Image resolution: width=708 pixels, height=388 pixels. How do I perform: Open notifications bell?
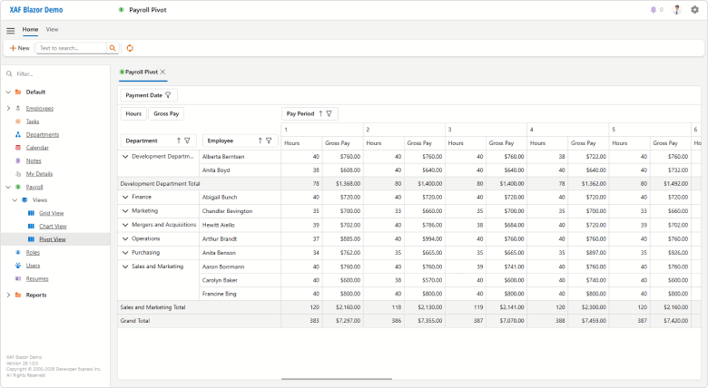click(x=653, y=9)
